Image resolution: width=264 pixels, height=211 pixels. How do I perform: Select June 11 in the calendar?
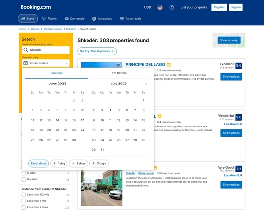[32, 120]
